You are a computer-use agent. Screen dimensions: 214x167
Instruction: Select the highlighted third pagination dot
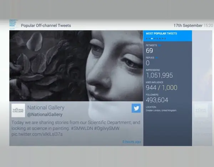point(152,38)
